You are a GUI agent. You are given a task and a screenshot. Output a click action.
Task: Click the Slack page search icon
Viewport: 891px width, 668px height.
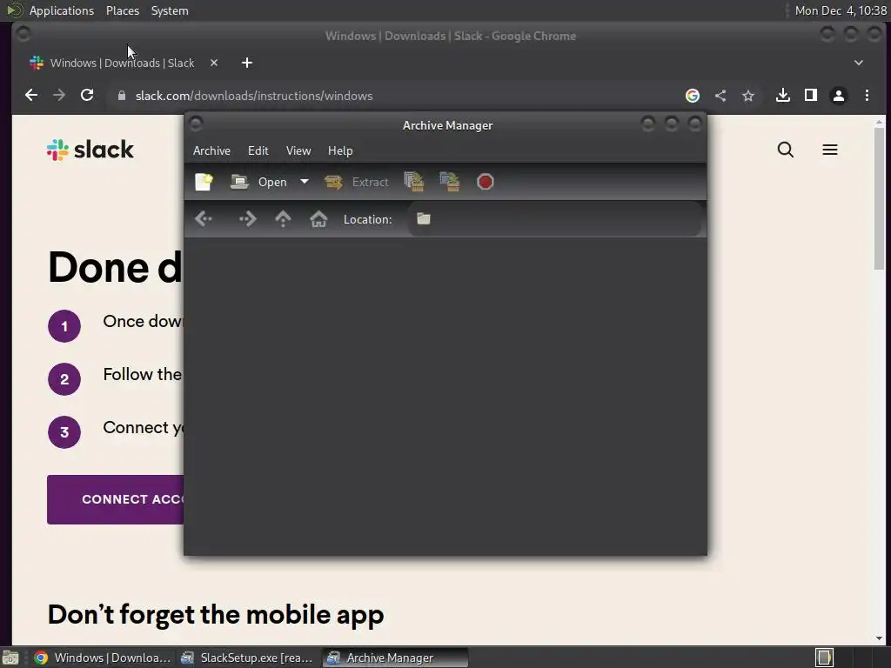coord(786,150)
